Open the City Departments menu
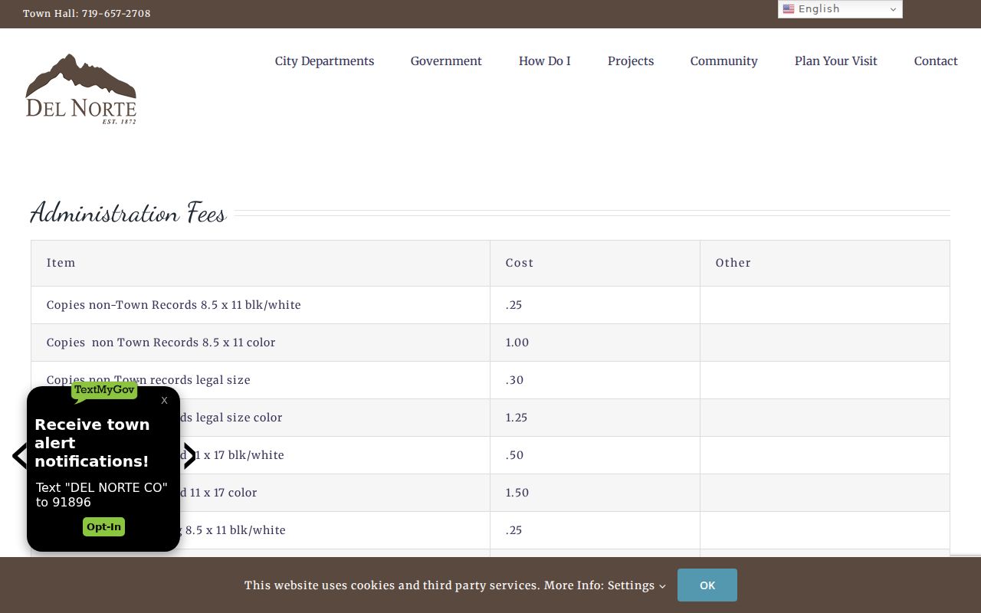981x613 pixels. tap(324, 61)
